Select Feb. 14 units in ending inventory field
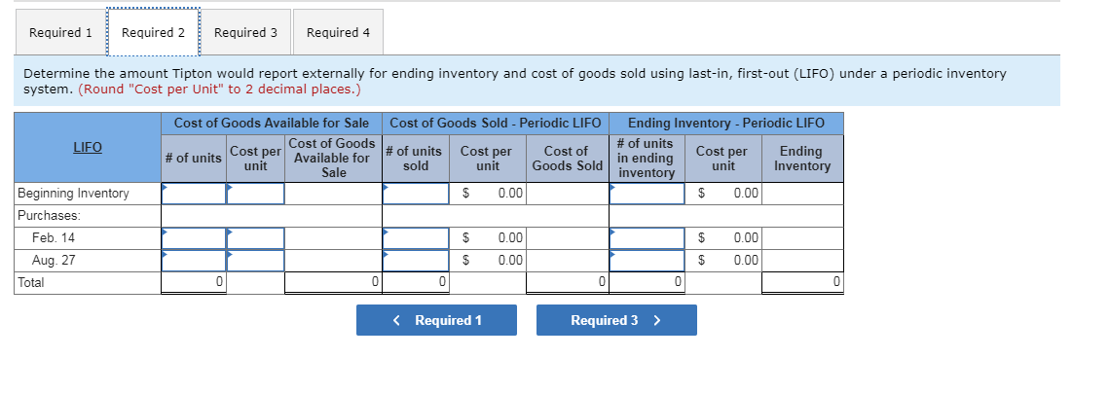 [647, 238]
